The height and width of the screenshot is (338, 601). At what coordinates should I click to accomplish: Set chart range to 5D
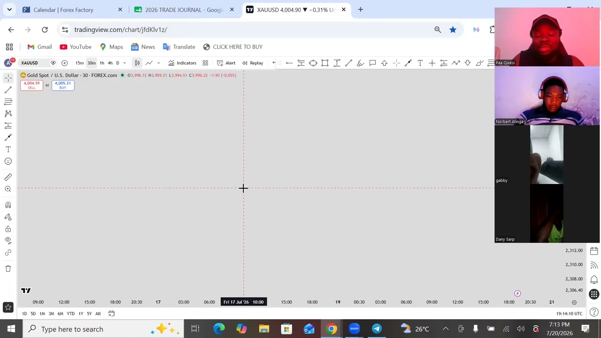click(33, 314)
